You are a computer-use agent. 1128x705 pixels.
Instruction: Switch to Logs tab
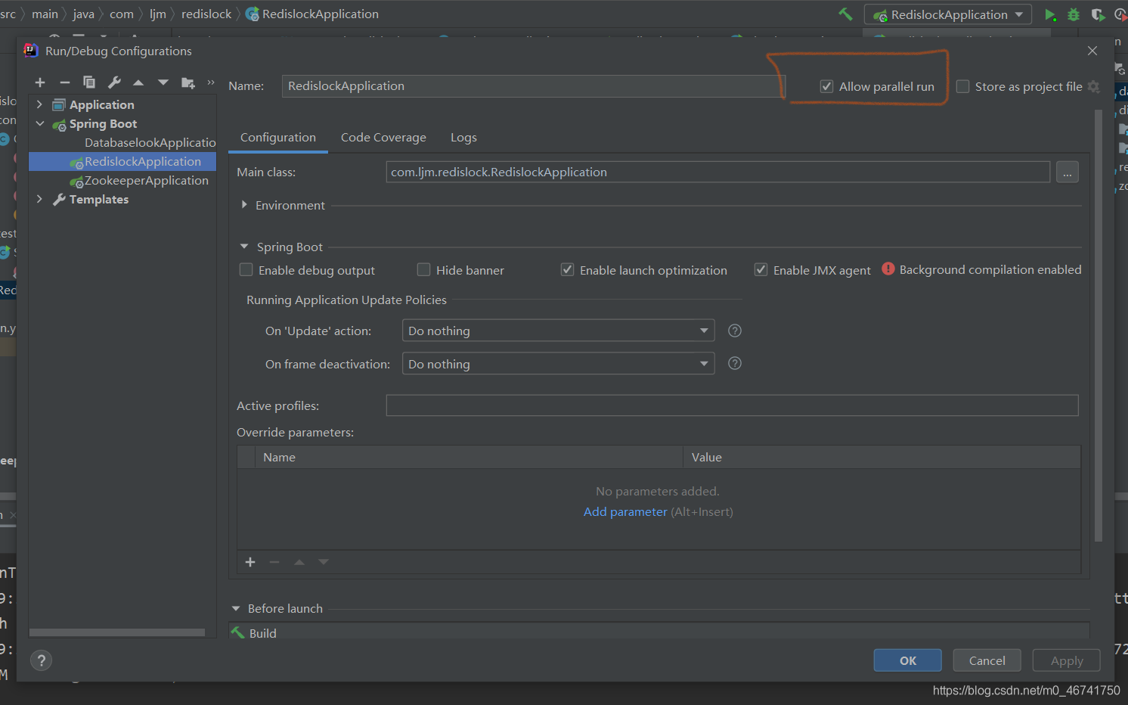point(463,138)
